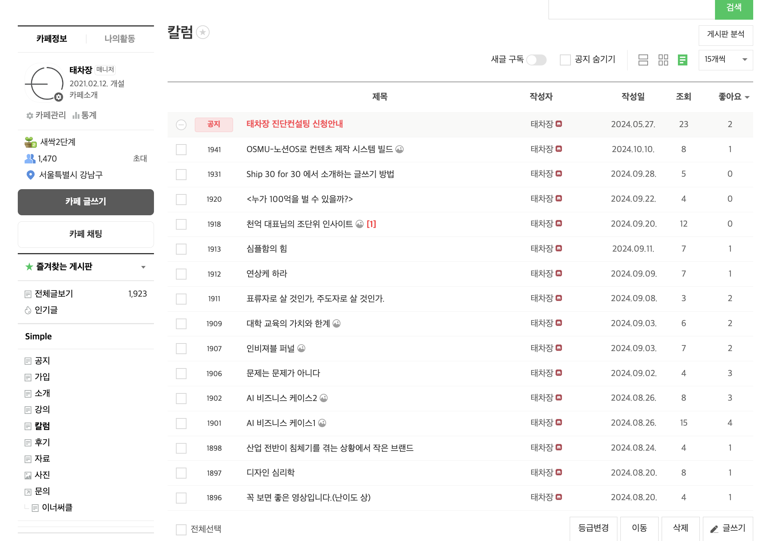
Task: Tick the checkbox for post 1901
Action: coord(181,423)
